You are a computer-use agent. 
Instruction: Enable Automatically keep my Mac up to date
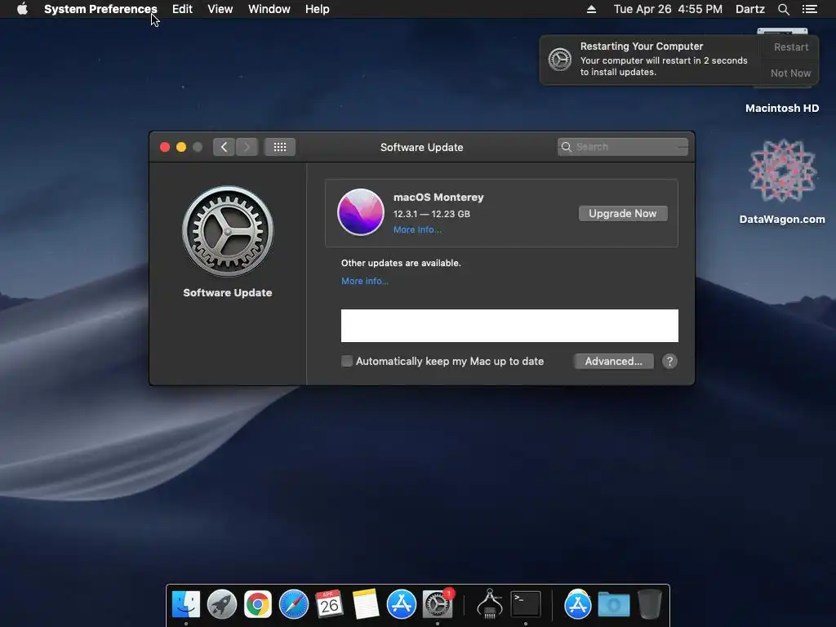click(346, 361)
